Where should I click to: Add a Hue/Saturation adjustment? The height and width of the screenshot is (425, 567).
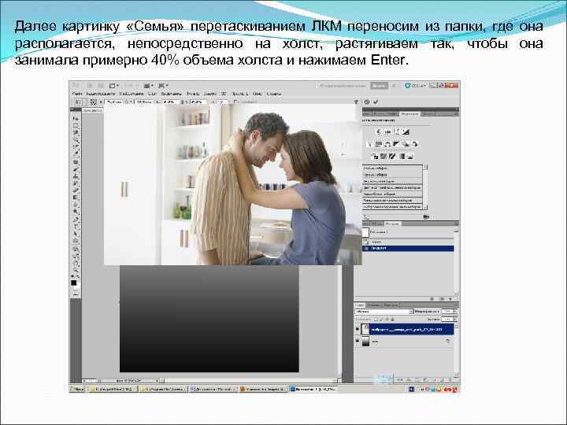point(379,144)
